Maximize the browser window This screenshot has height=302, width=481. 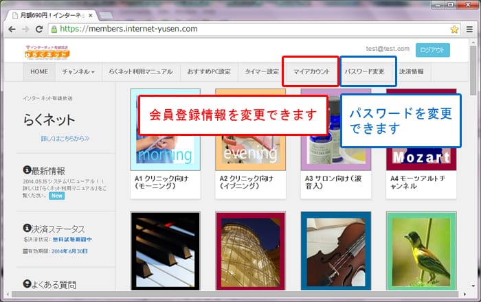450,5
